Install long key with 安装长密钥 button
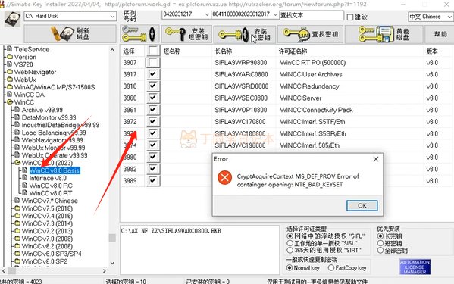The width and height of the screenshot is (454, 284). [x=245, y=34]
